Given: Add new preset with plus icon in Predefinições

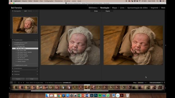Looking at the screenshot, I should pos(37,40).
